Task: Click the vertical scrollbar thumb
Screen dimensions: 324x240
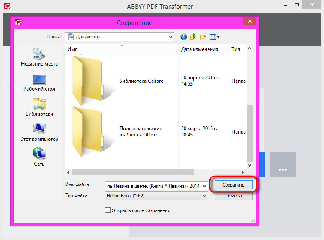Action: (250, 133)
